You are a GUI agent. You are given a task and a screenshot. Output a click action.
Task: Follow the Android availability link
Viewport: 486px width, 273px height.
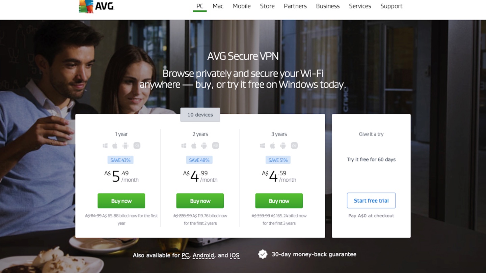click(x=204, y=255)
